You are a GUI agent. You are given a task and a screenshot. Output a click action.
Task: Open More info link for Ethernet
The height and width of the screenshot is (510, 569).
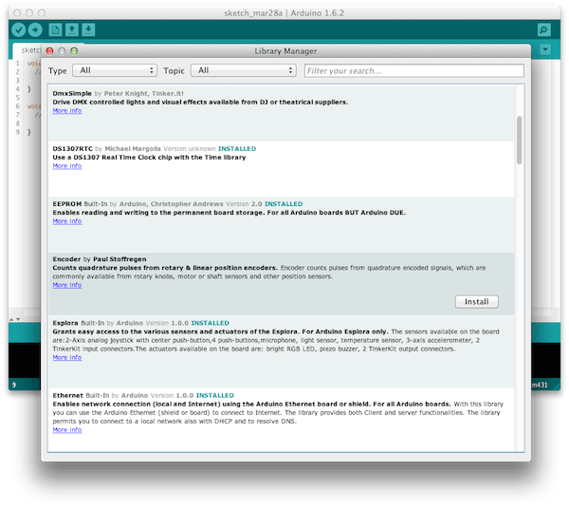point(67,430)
